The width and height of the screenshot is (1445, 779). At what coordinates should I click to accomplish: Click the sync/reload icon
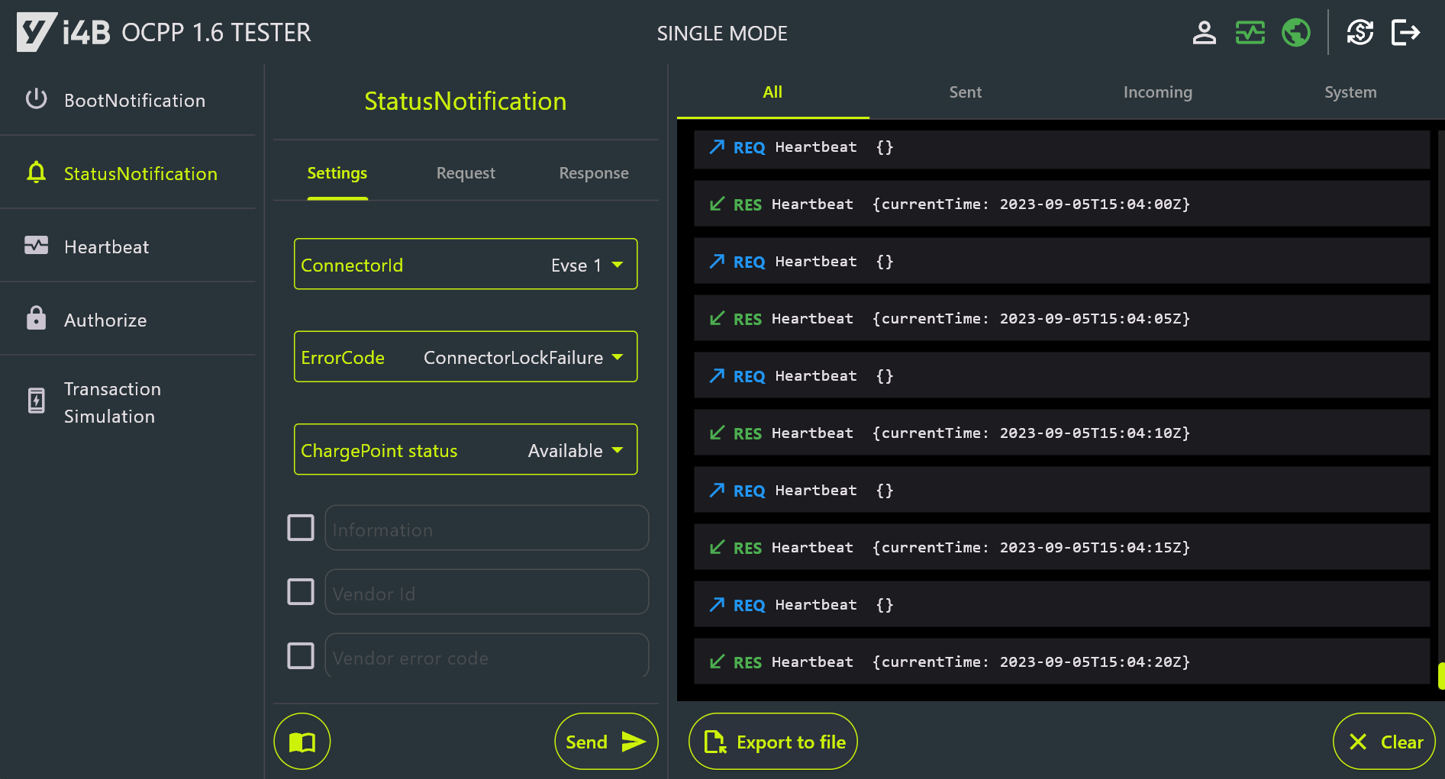[x=1360, y=32]
